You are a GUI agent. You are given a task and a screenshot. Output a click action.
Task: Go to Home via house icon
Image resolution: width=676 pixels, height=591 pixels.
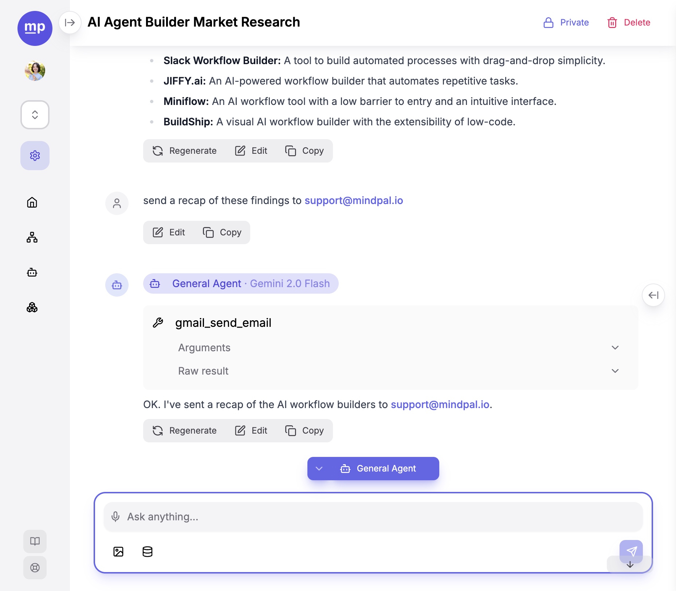tap(32, 202)
